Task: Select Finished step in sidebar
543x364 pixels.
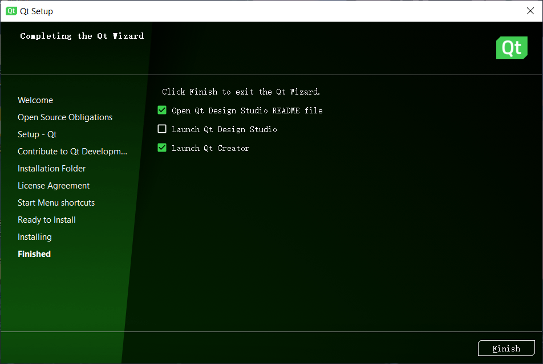Action: 34,254
